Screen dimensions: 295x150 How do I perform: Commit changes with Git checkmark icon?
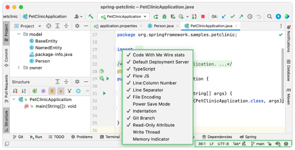coord(233,16)
